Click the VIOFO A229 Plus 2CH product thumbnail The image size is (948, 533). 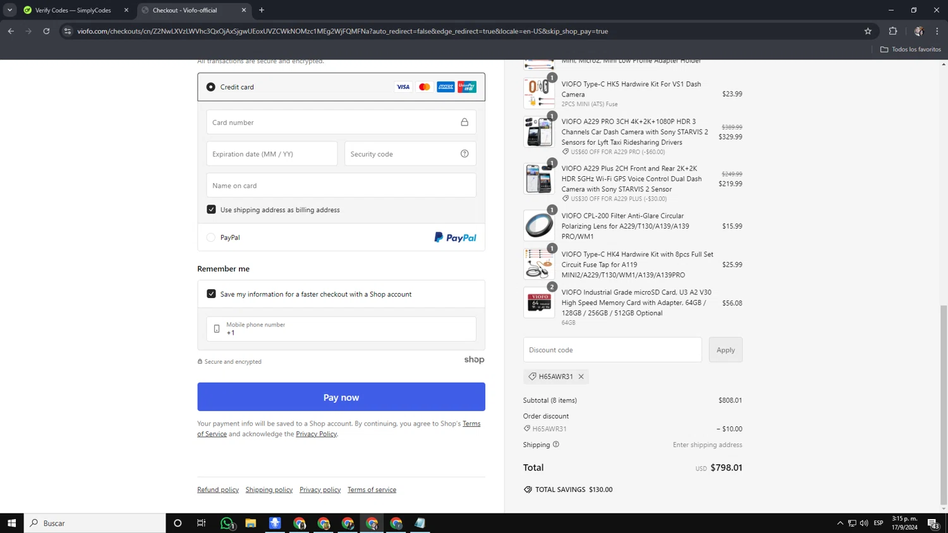[x=539, y=179]
